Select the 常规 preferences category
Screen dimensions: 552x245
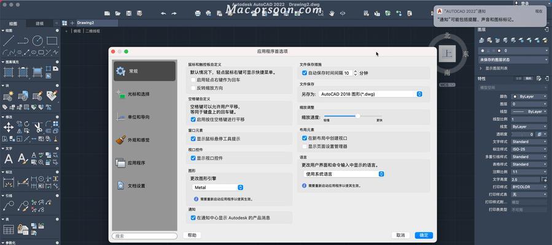click(144, 71)
